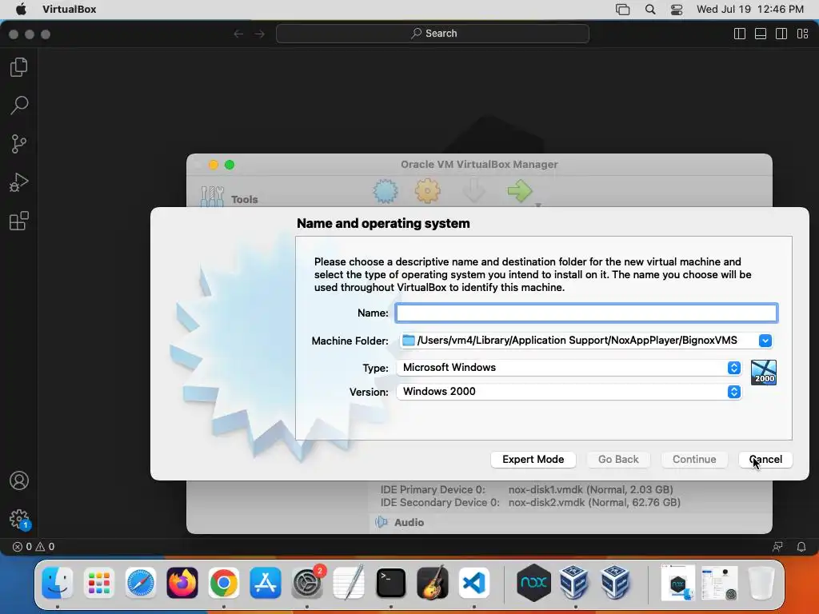Toggle the bottom panel layout icon

click(x=761, y=34)
